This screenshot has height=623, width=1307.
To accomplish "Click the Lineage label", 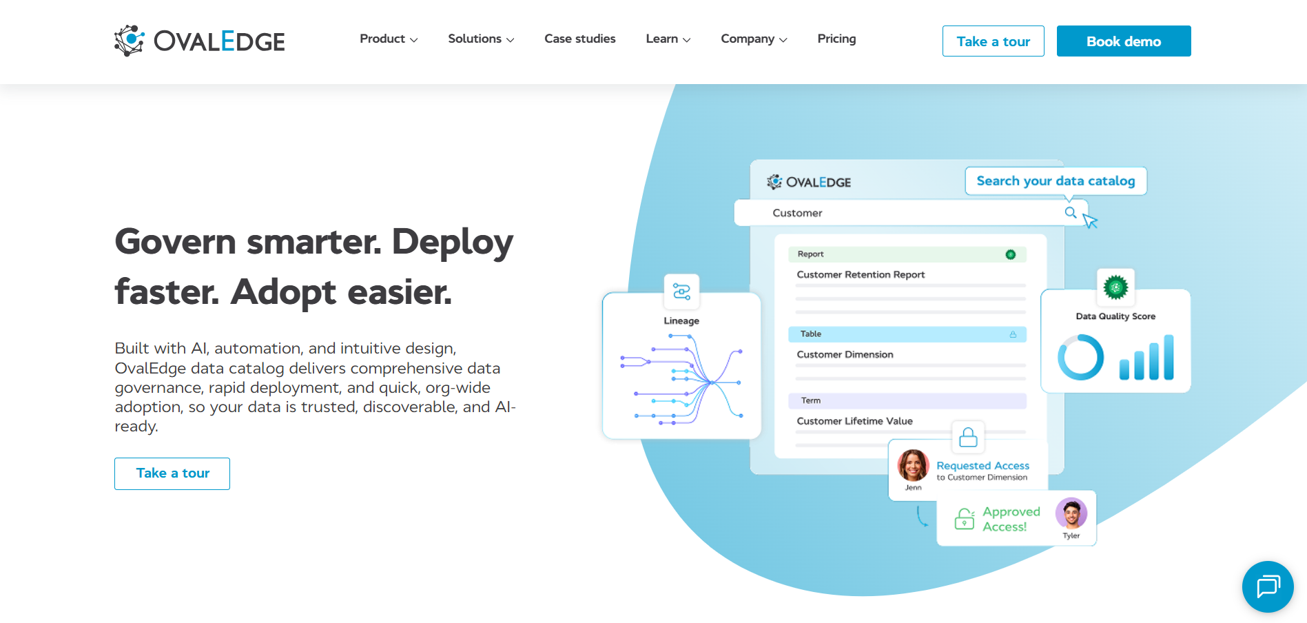I will coord(681,320).
